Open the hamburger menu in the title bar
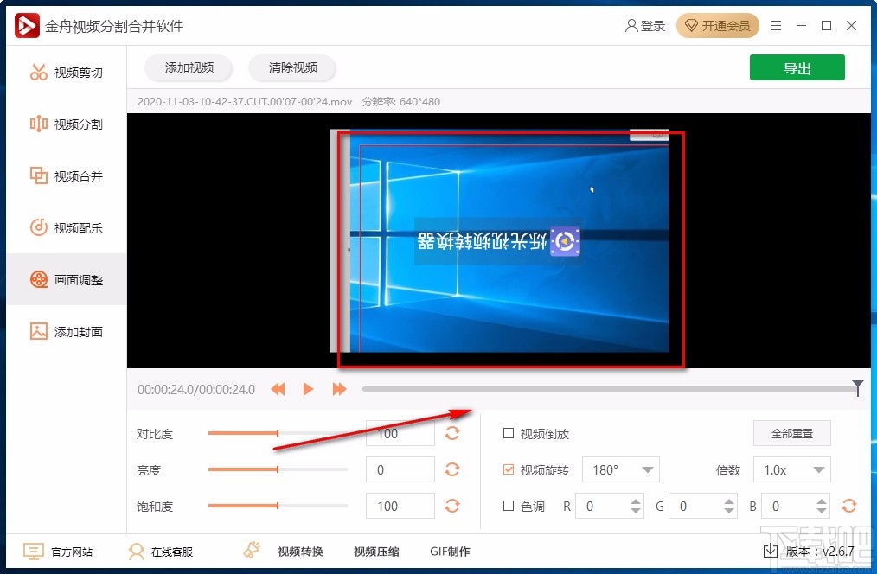877x574 pixels. (776, 26)
